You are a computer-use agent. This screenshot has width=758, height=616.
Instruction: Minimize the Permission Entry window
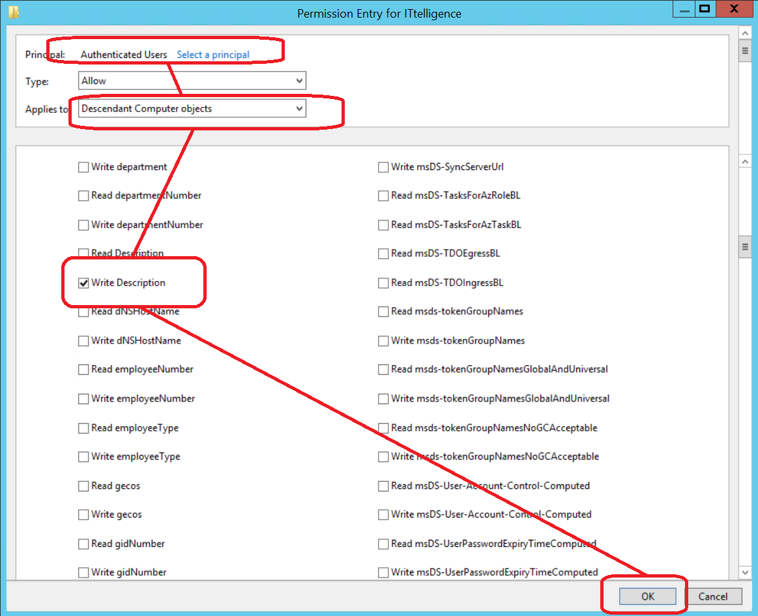684,8
